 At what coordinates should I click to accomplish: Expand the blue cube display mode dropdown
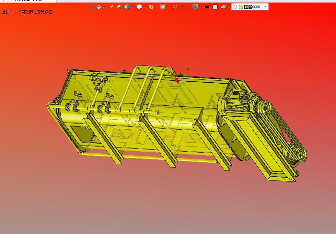(132, 7)
